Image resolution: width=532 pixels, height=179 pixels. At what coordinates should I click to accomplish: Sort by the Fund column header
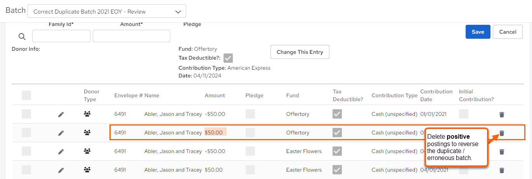(x=293, y=95)
